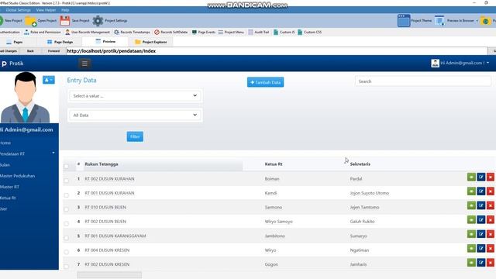Check the row 5 DUSUN KARANGGAYAM checkbox
Image resolution: width=496 pixels, height=279 pixels.
tap(66, 238)
